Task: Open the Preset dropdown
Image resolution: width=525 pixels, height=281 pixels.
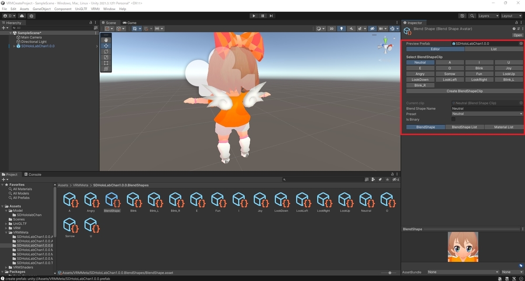Action: tap(487, 114)
